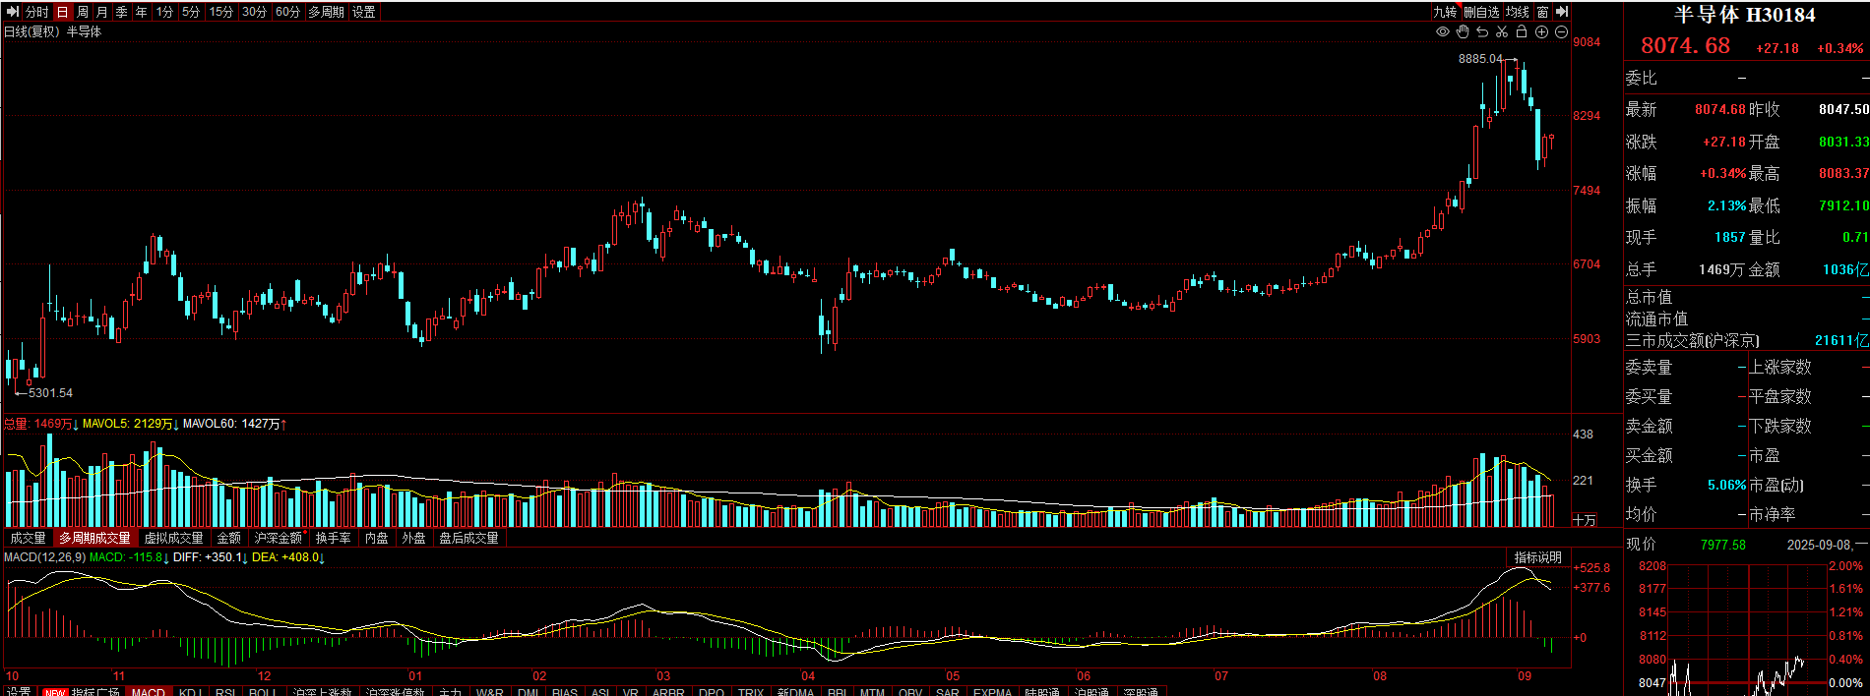Select the TRIX indicator tab
The image size is (1870, 696).
click(751, 692)
